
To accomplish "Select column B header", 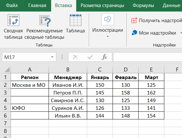I will click(x=68, y=69).
